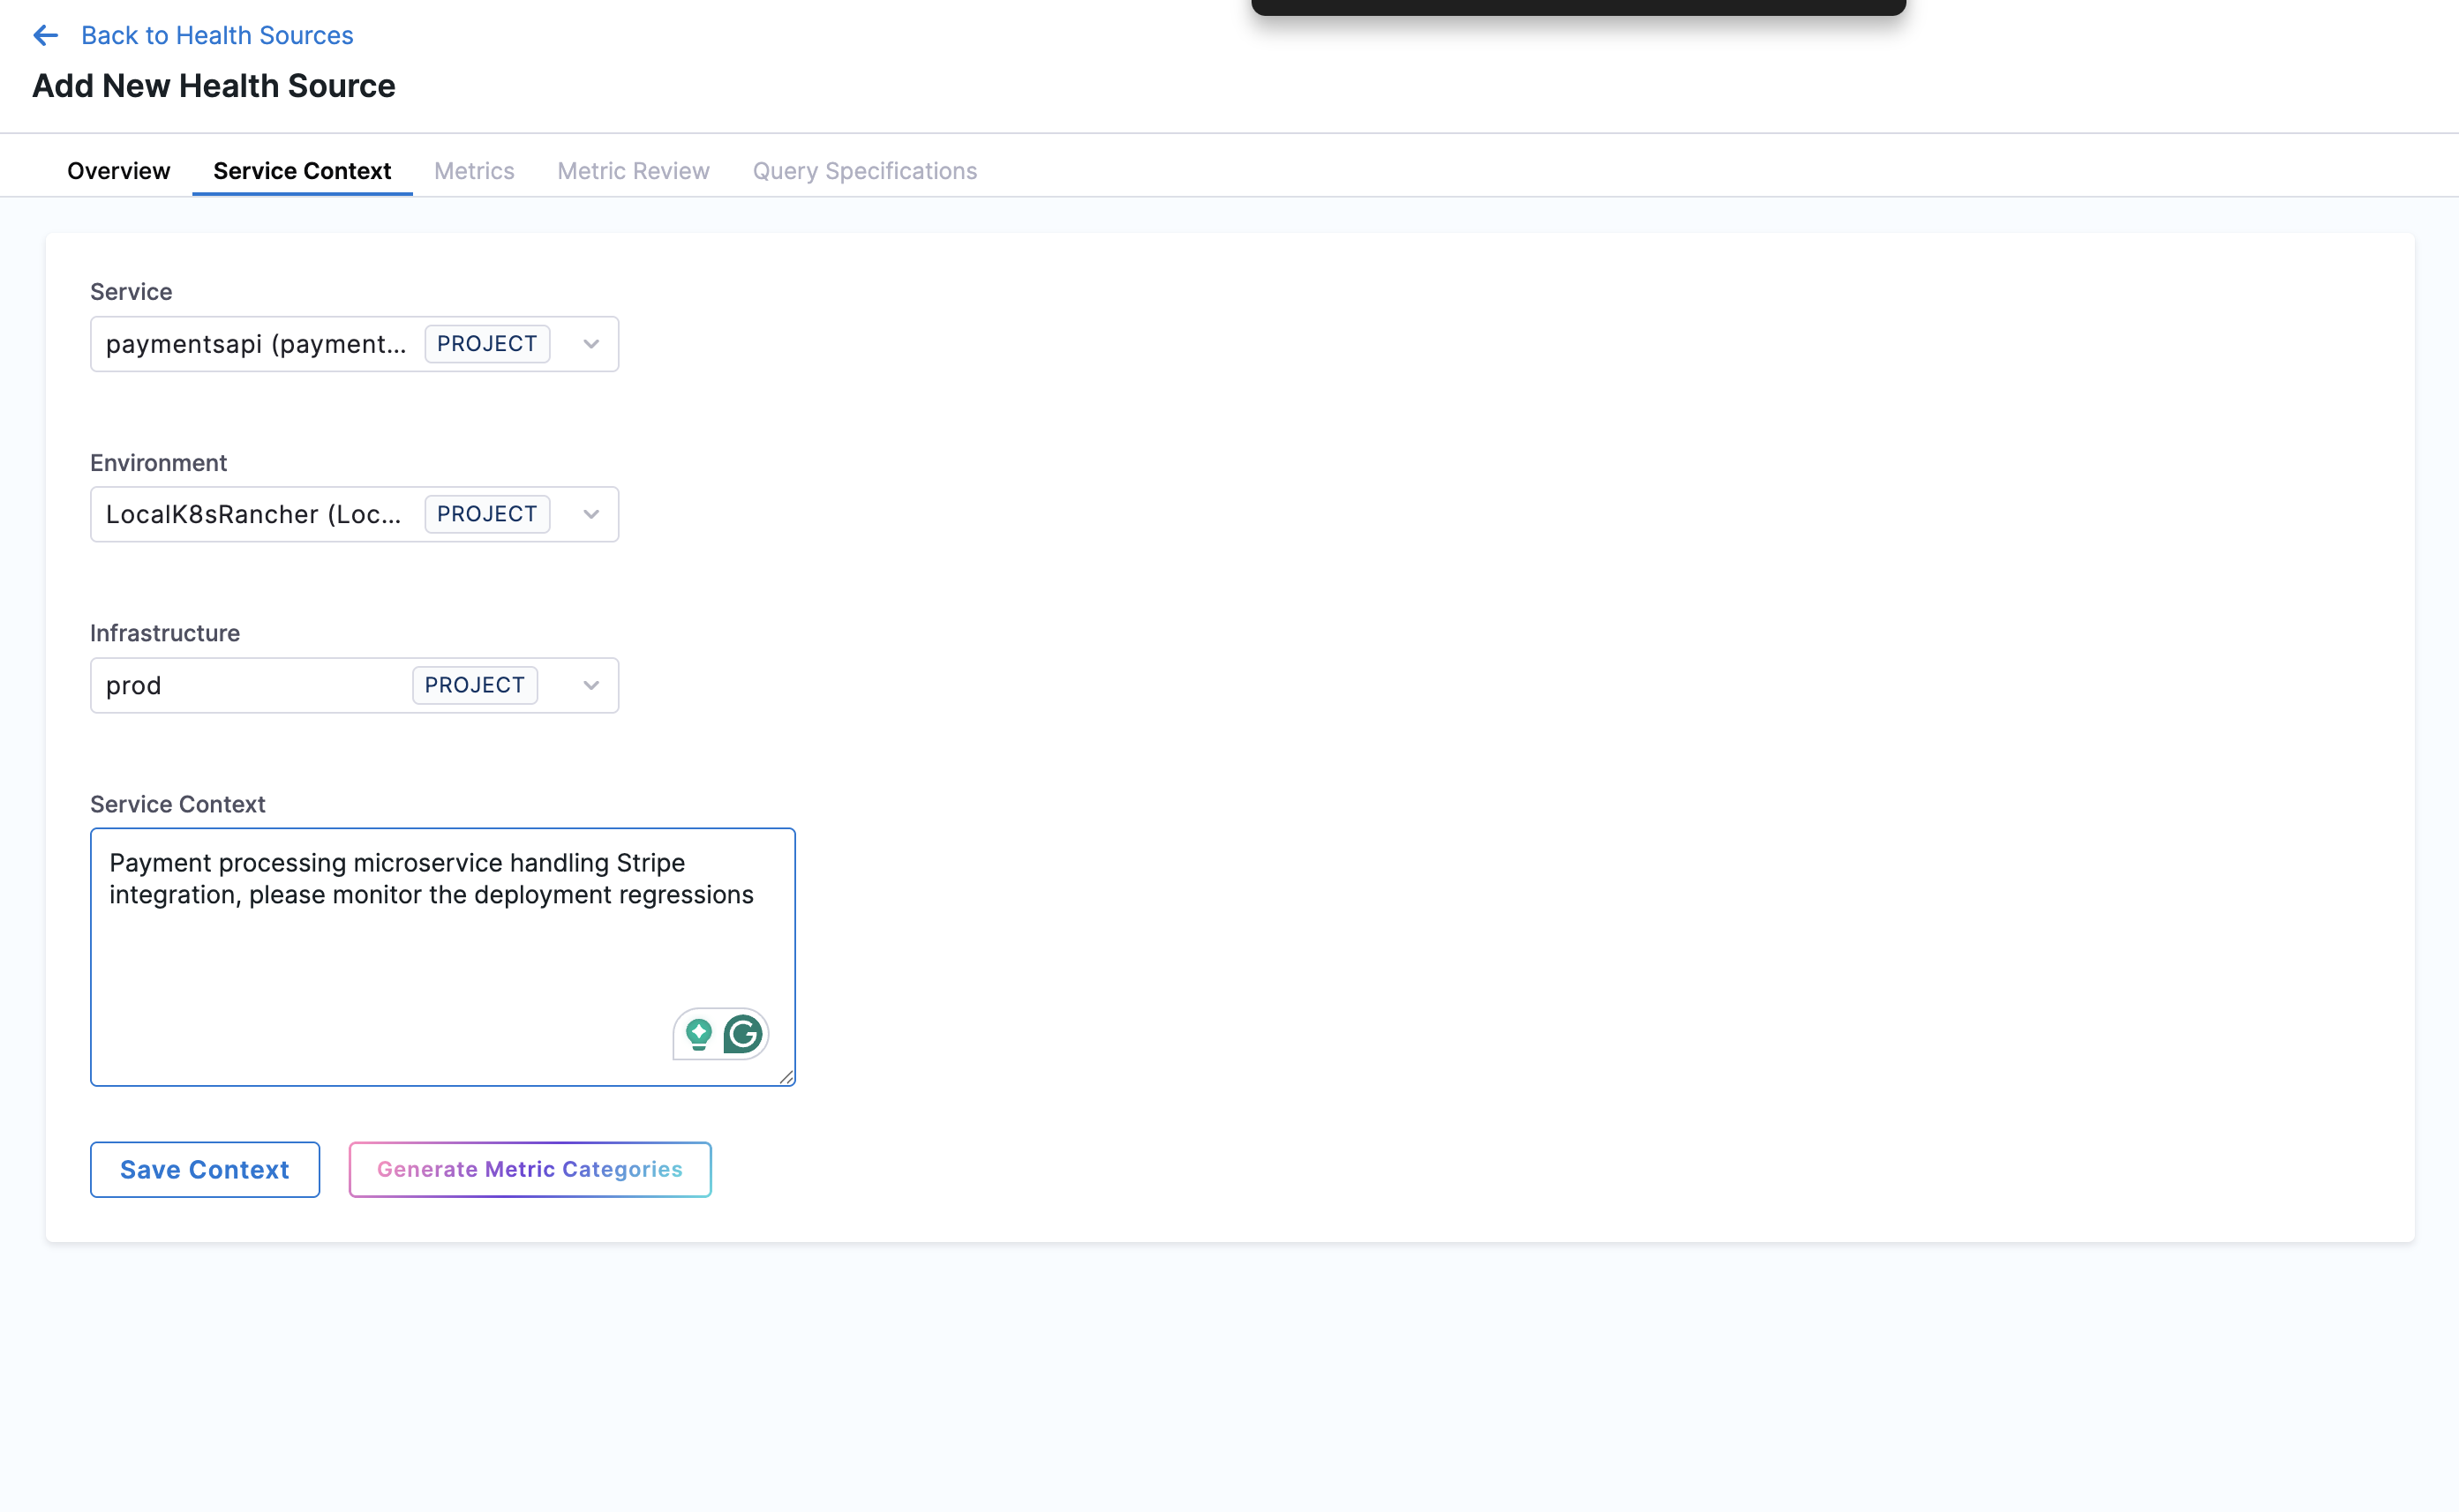Image resolution: width=2459 pixels, height=1512 pixels.
Task: Open the Infrastructure prod dropdown
Action: 354,685
